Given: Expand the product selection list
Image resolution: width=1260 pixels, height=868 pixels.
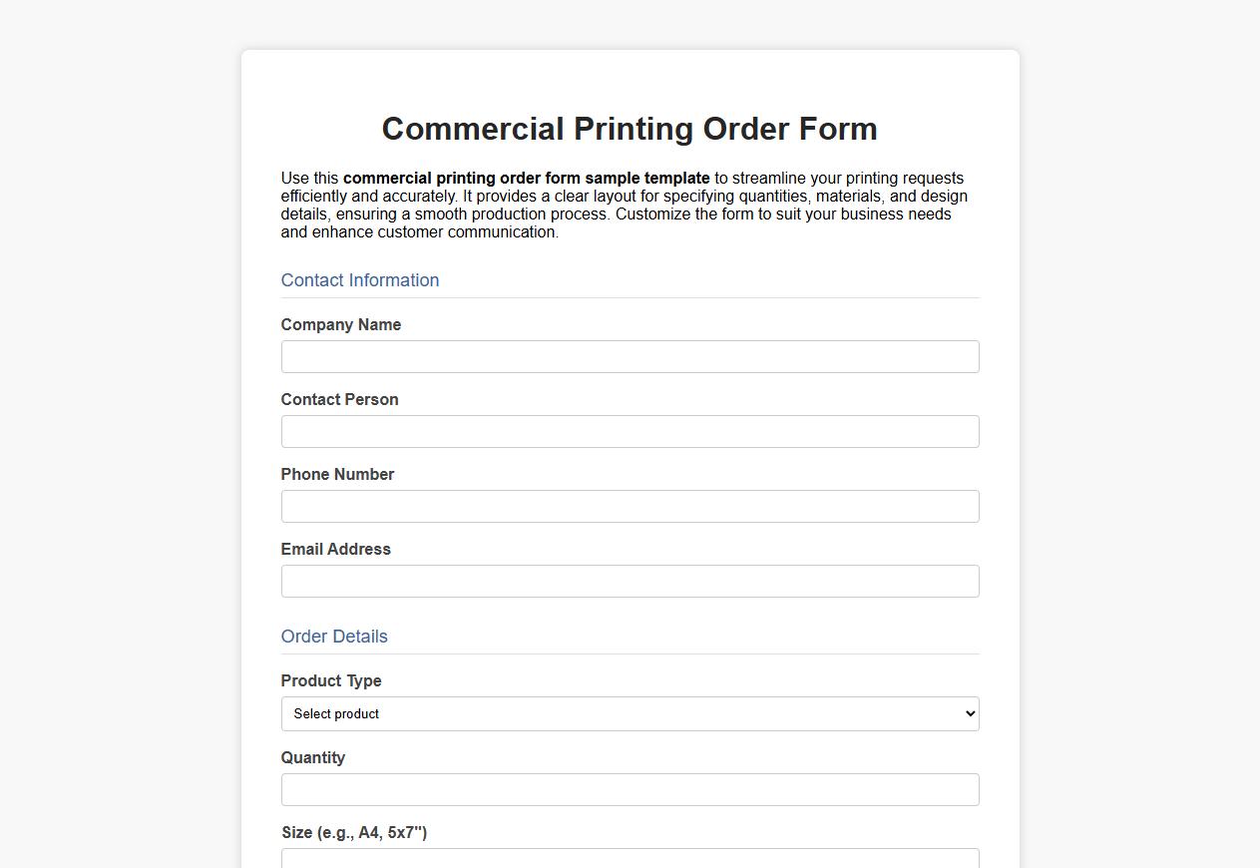Looking at the screenshot, I should [630, 713].
